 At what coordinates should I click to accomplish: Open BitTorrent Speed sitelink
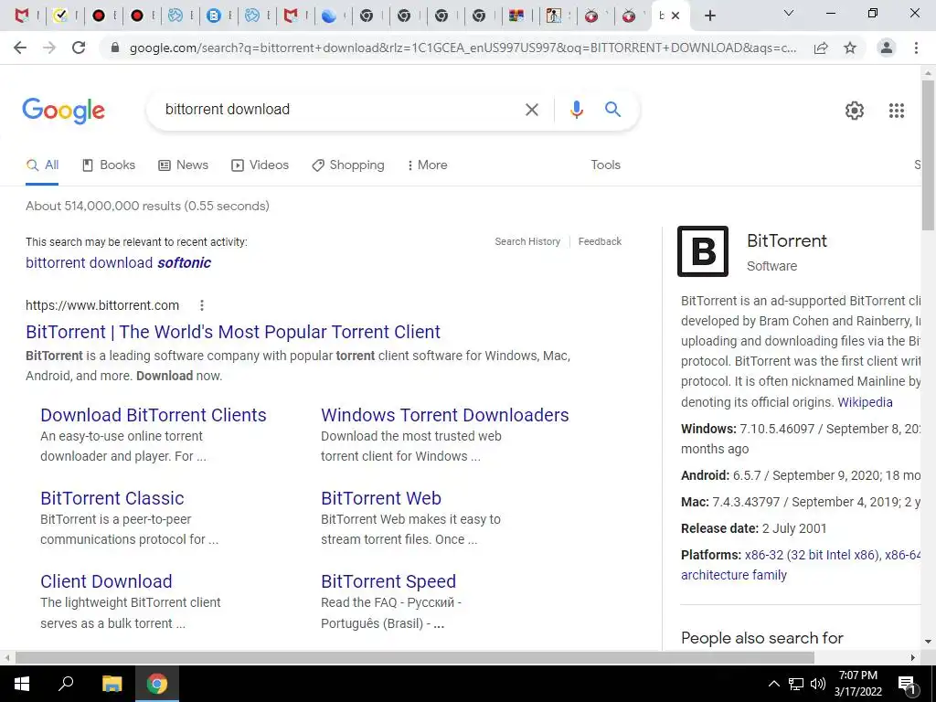388,581
